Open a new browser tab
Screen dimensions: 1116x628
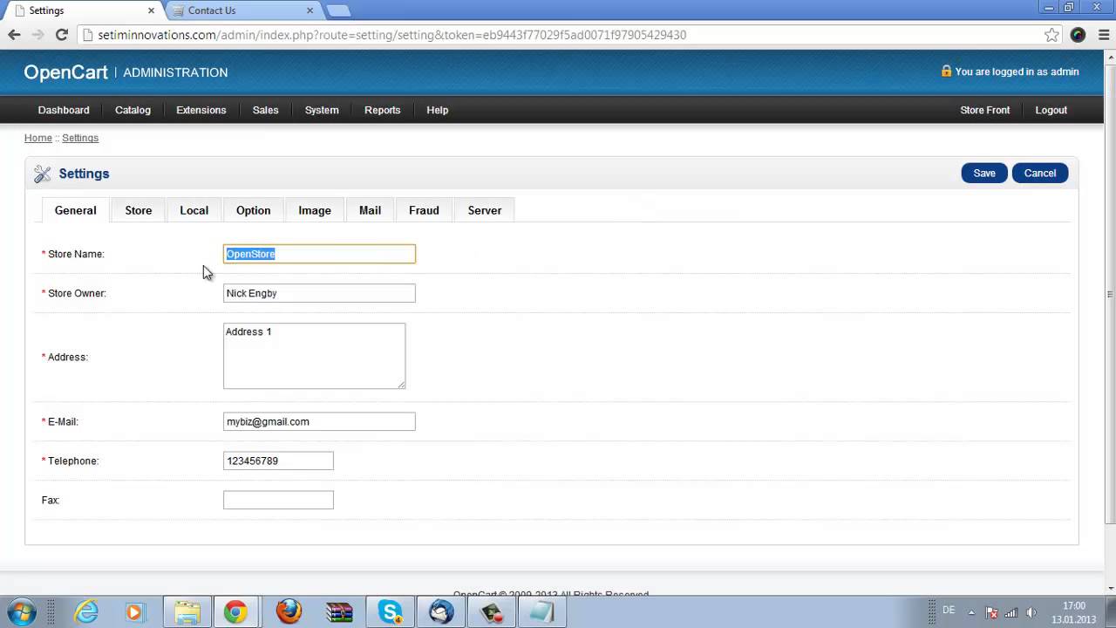tap(338, 10)
